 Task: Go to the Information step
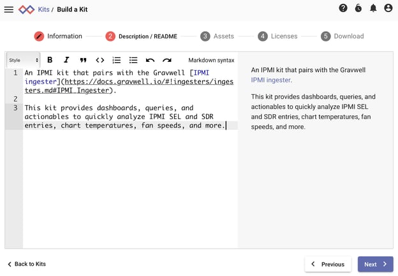[58, 36]
